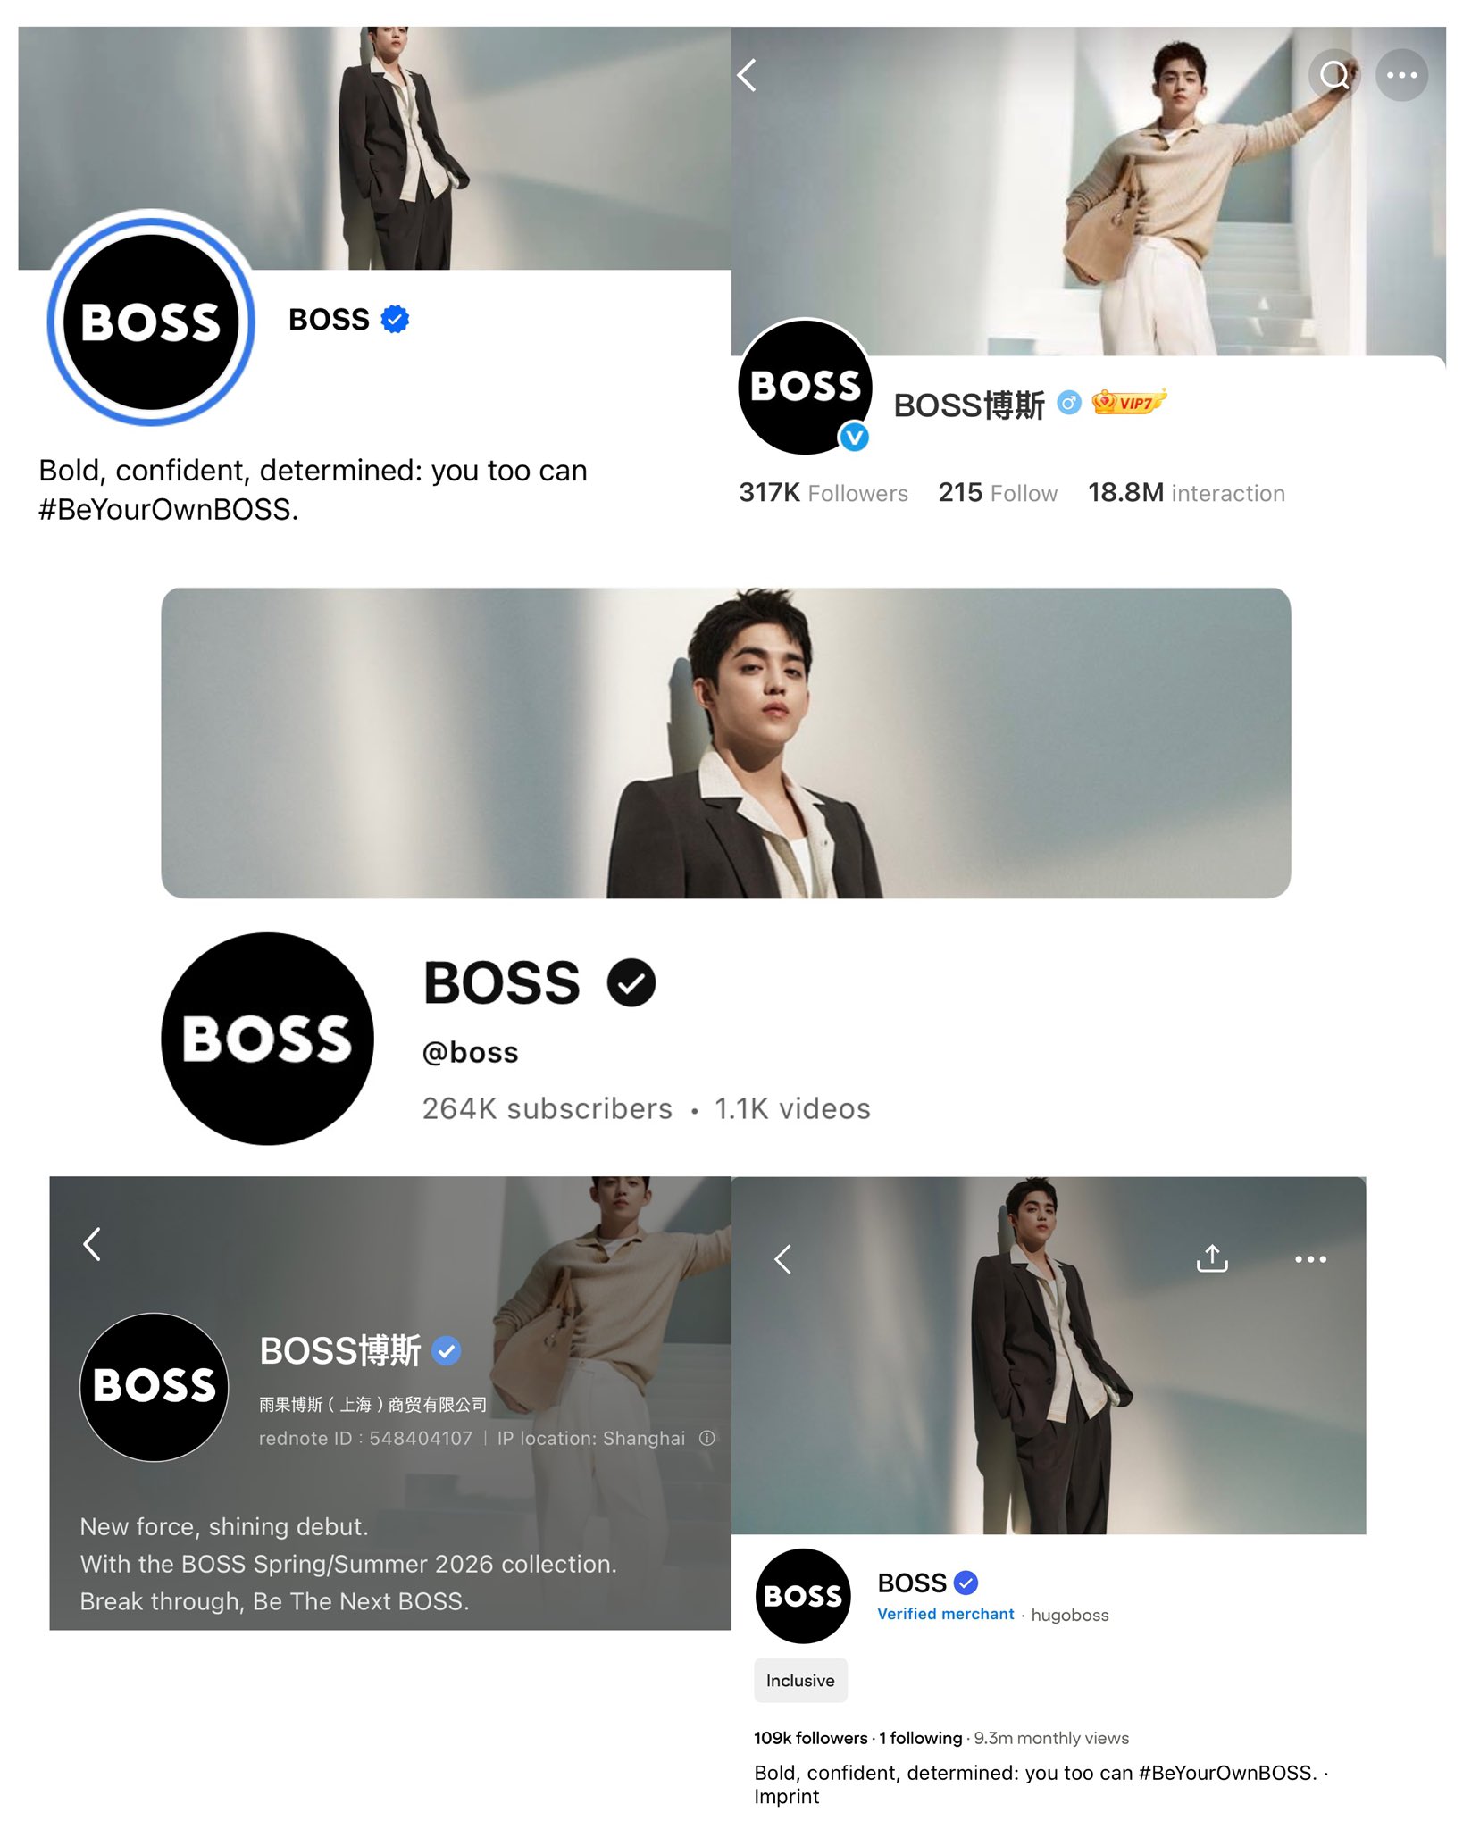Open the YouTube channel banner image
The width and height of the screenshot is (1463, 1829).
(725, 742)
